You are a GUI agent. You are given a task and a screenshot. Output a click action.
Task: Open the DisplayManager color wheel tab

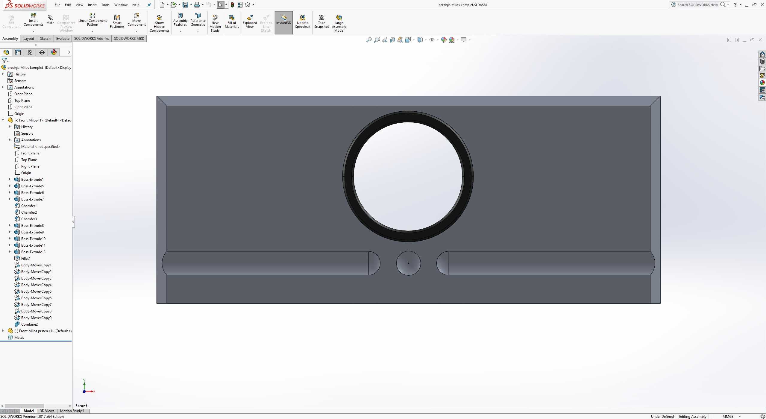[x=54, y=52]
